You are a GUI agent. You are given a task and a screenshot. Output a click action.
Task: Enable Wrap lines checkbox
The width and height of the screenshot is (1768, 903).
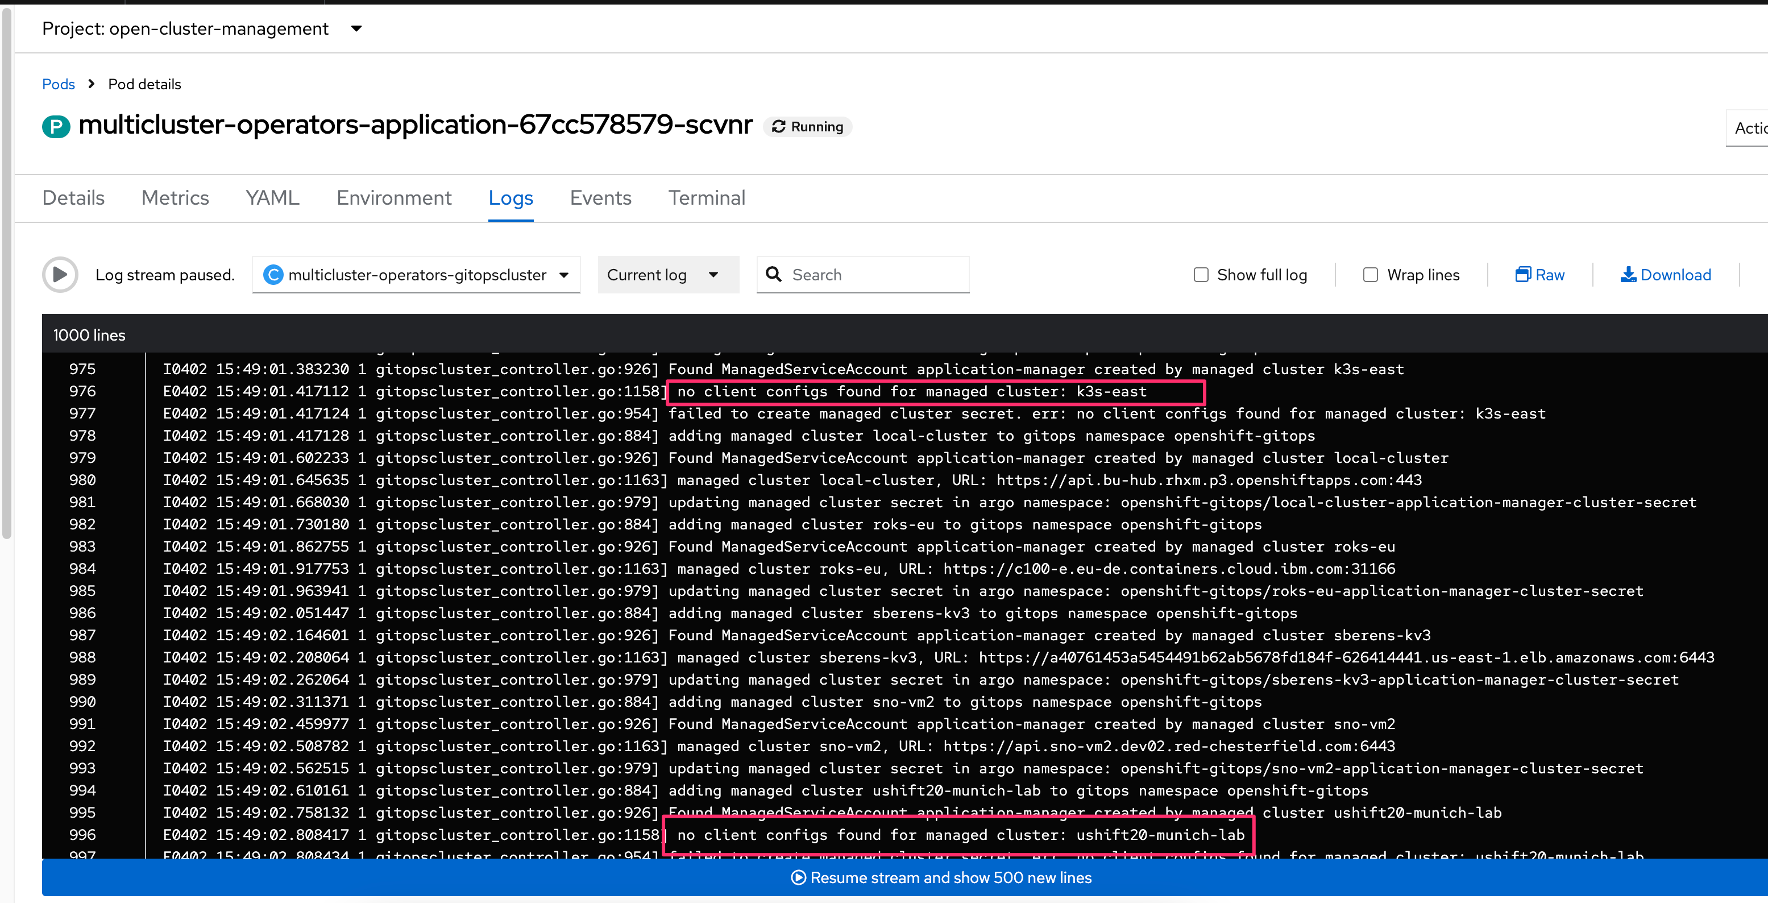1371,275
